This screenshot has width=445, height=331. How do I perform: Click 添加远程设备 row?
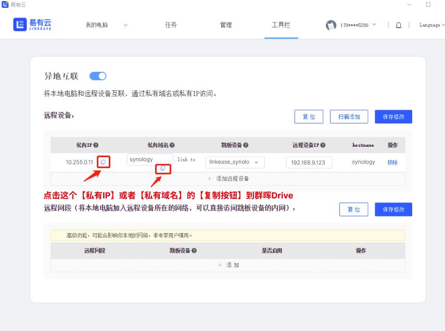(228, 179)
